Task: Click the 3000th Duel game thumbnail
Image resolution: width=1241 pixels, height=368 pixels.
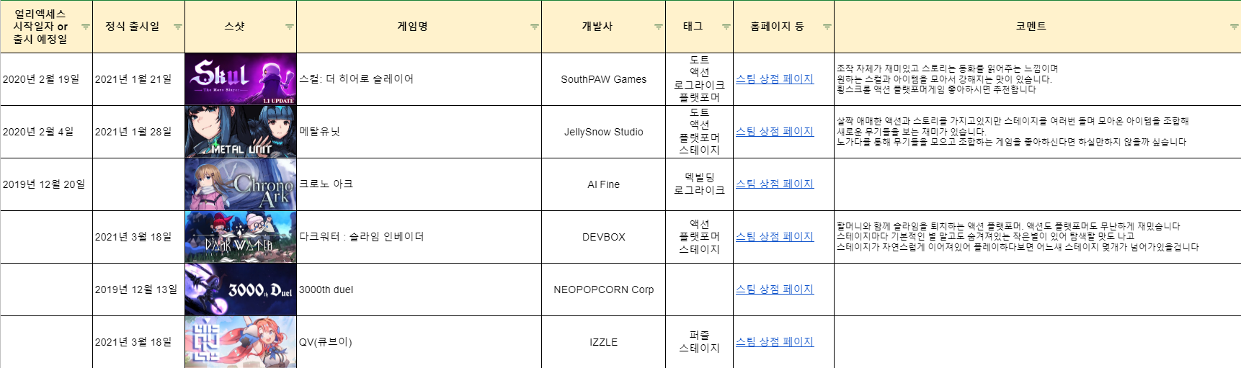Action: (241, 290)
